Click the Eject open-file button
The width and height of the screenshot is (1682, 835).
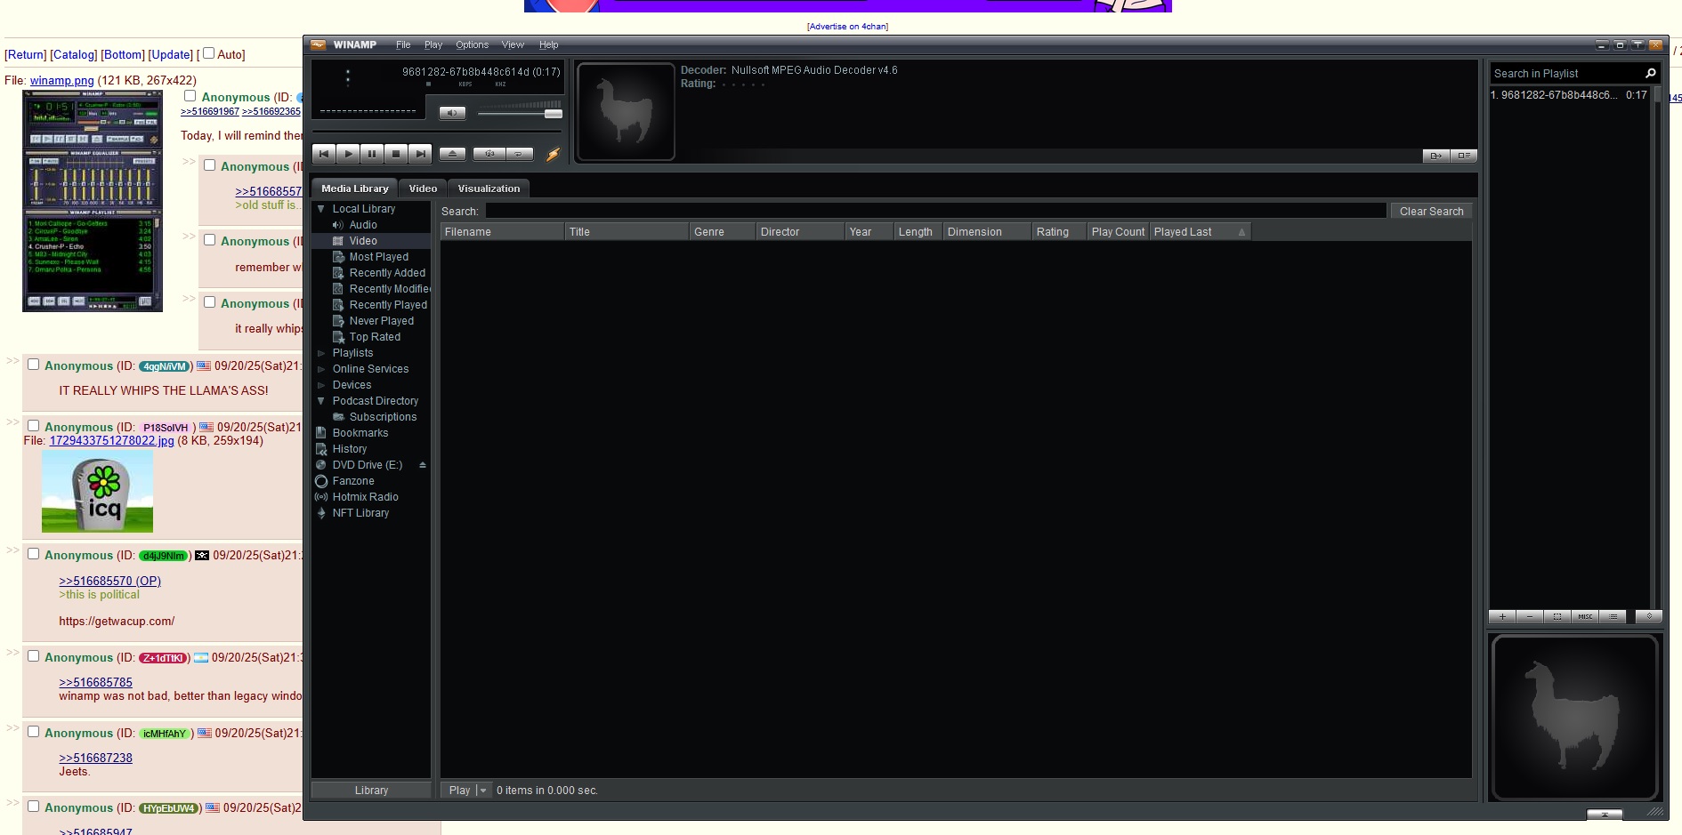[x=452, y=154]
